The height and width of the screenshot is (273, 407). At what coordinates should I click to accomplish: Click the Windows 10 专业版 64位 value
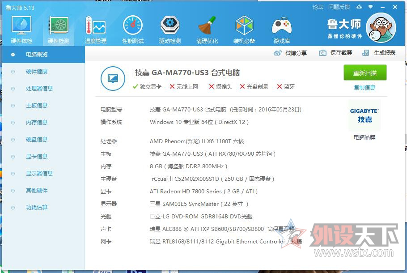(x=199, y=122)
